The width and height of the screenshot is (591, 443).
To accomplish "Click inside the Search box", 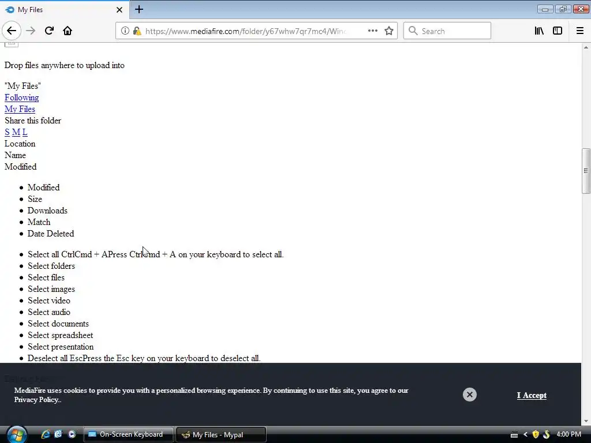I will coord(447,31).
